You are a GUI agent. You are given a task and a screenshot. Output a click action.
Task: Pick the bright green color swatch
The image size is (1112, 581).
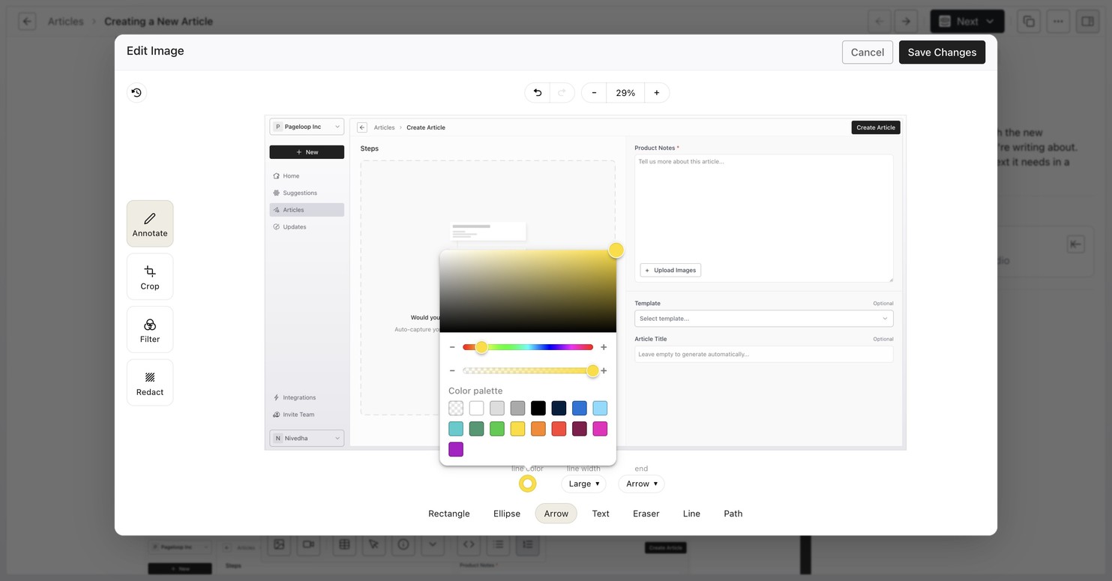(x=497, y=429)
